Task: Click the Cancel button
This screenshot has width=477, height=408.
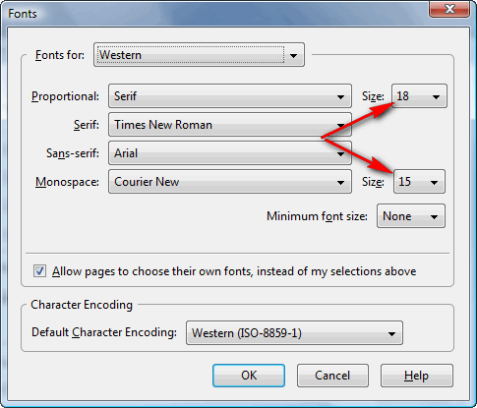Action: (x=332, y=376)
